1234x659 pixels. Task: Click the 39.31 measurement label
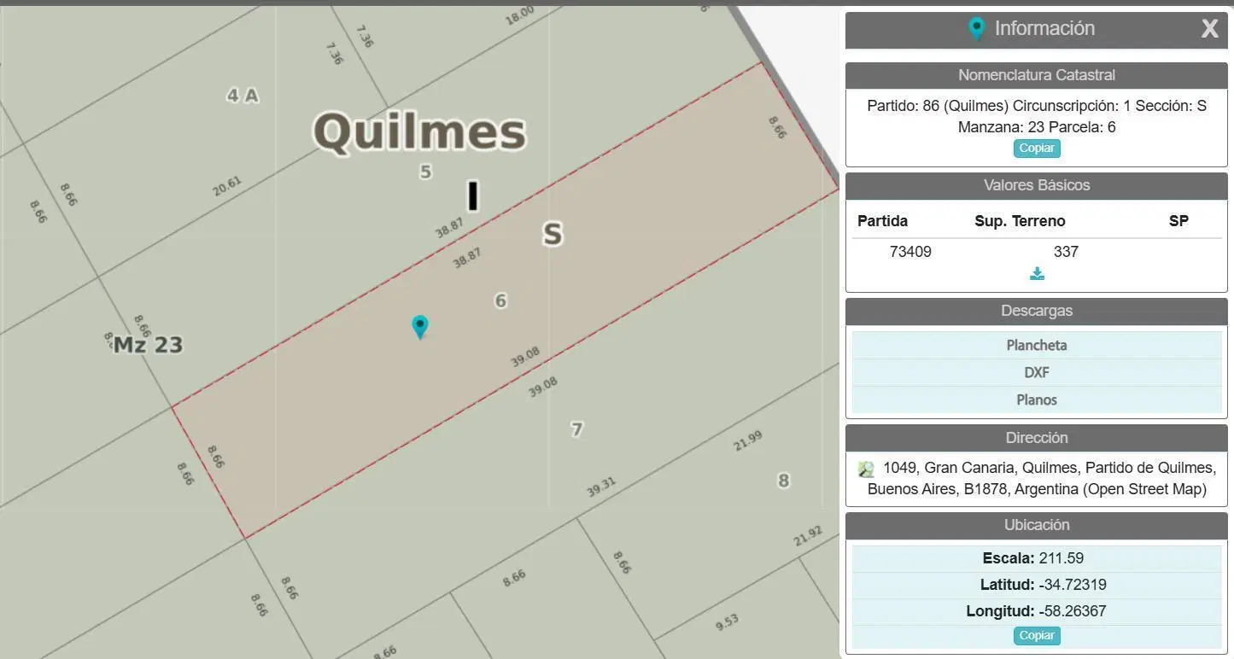(601, 487)
